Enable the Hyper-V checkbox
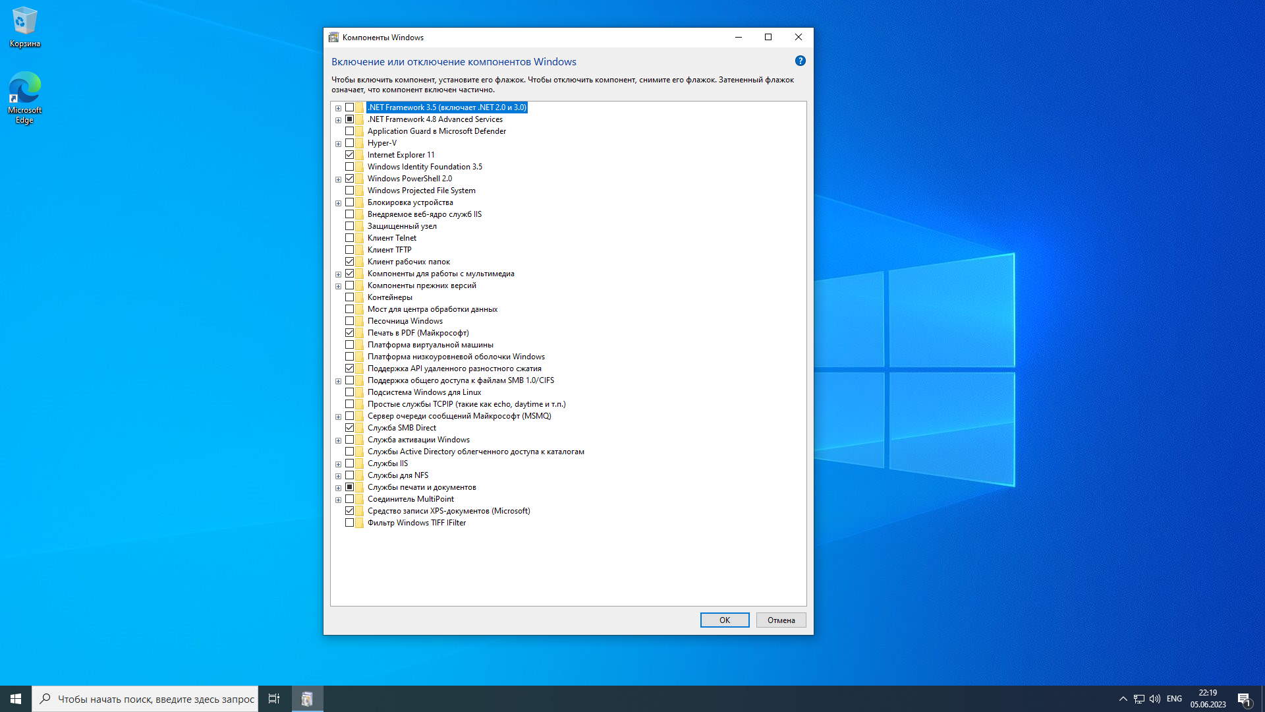The image size is (1265, 712). (x=349, y=143)
